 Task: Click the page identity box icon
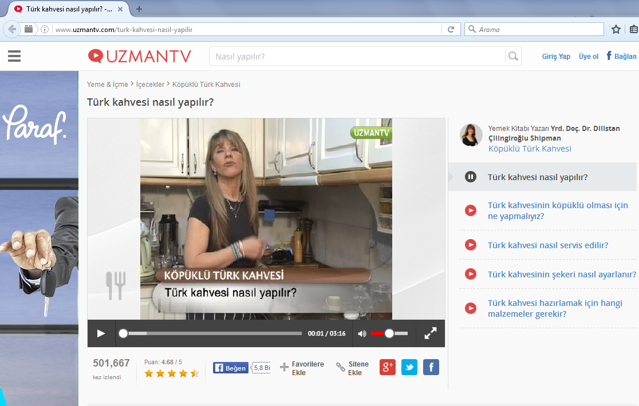[29, 29]
